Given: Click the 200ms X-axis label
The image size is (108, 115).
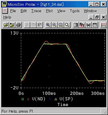Looking at the screenshot, I should tap(77, 93).
